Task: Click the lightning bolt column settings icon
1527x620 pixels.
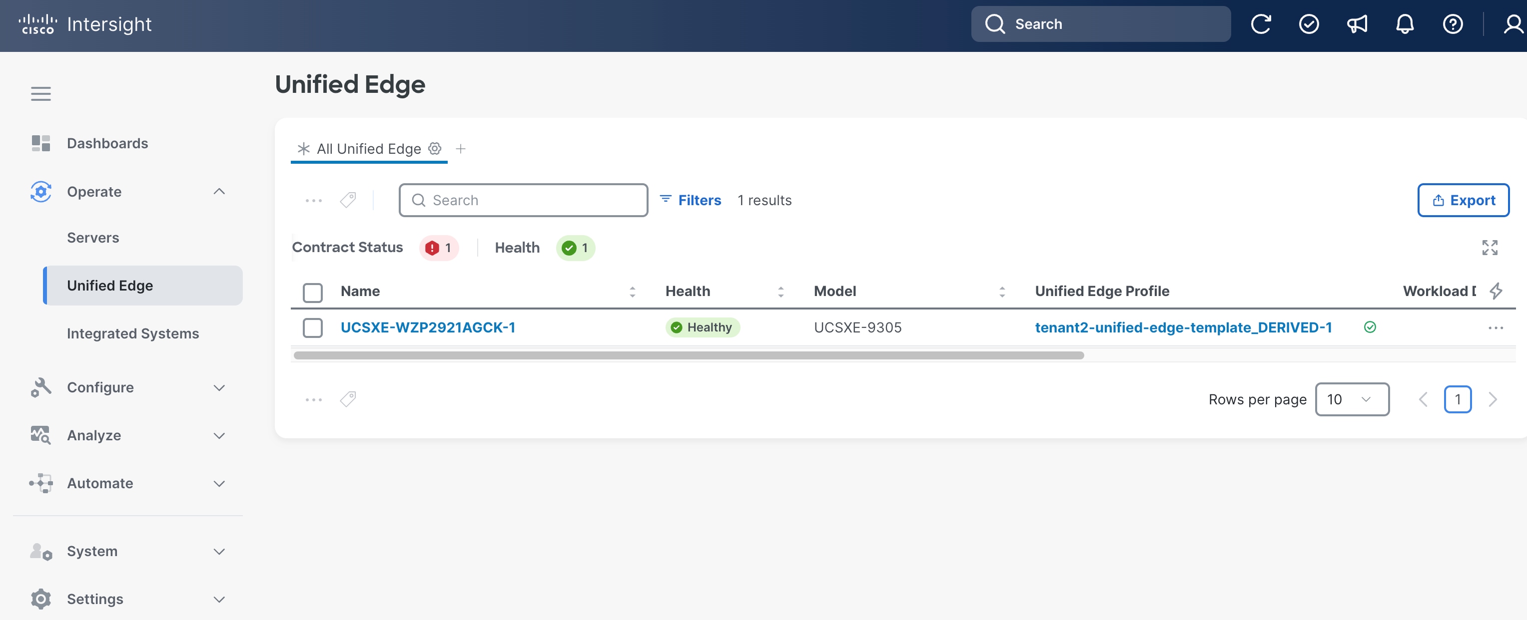Action: [x=1496, y=291]
